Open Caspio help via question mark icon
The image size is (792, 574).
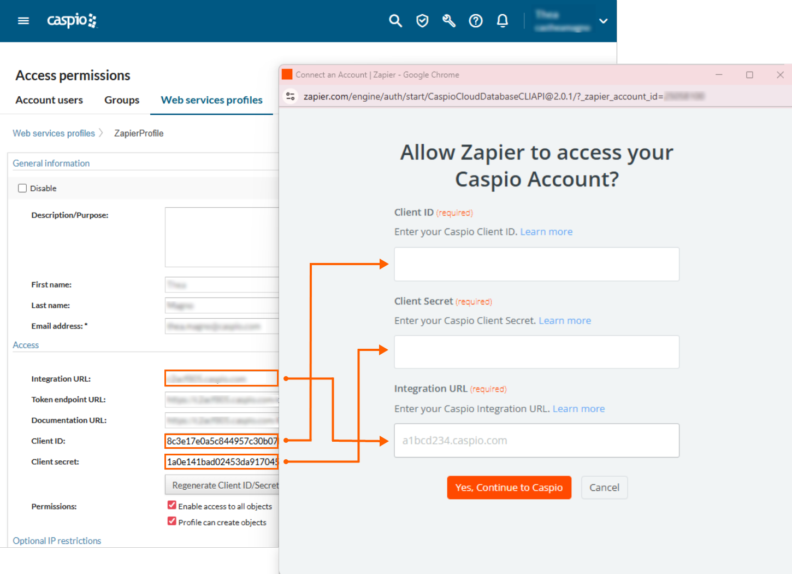[x=475, y=20]
